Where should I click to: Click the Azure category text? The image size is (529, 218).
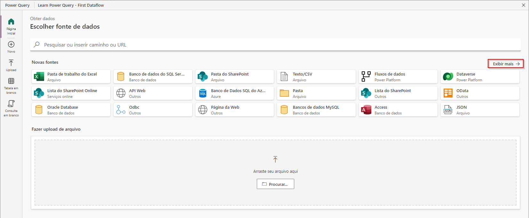(216, 97)
